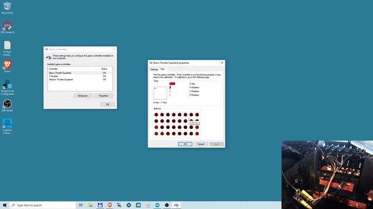
Task: Click the Y Rotation label
Action: pyautogui.click(x=194, y=91)
